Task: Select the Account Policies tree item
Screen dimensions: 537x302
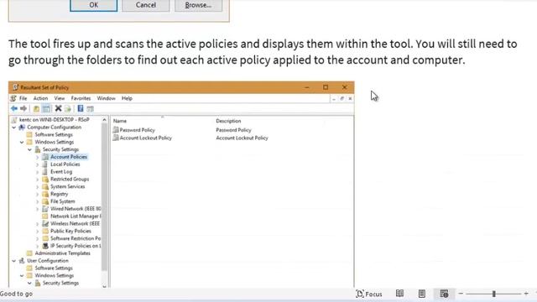Action: [x=69, y=157]
